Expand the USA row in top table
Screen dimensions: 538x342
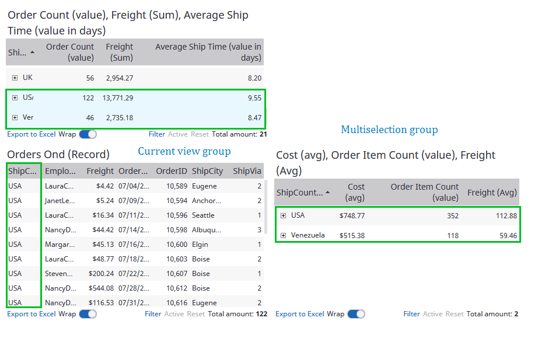15,98
